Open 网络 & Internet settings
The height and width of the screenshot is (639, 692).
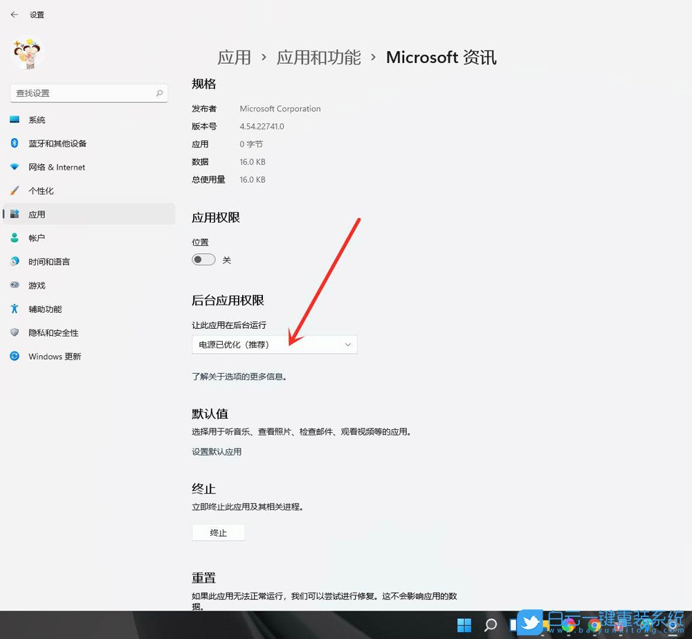click(57, 167)
